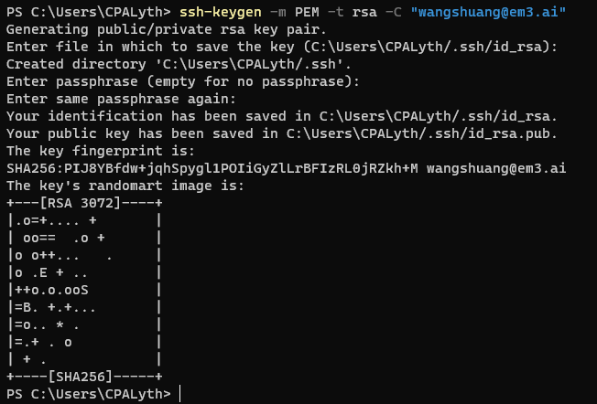Click the -m PEM option in command
Viewport: 597px width, 404px height.
click(295, 12)
